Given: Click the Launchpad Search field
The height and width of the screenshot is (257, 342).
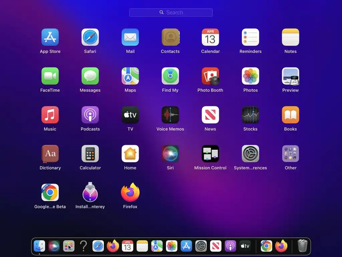Looking at the screenshot, I should click(171, 12).
